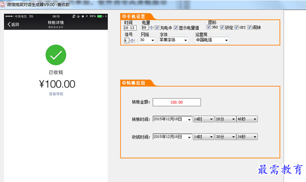Image resolution: width=306 pixels, height=182 pixels.
Task: Click the alarm clock icon in phone status bar
Action: coord(83,16)
